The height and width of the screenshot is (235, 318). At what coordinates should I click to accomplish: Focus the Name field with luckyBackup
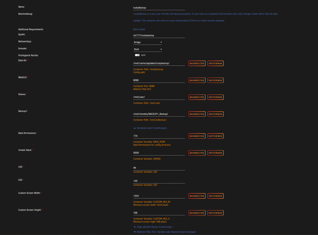coord(159,8)
